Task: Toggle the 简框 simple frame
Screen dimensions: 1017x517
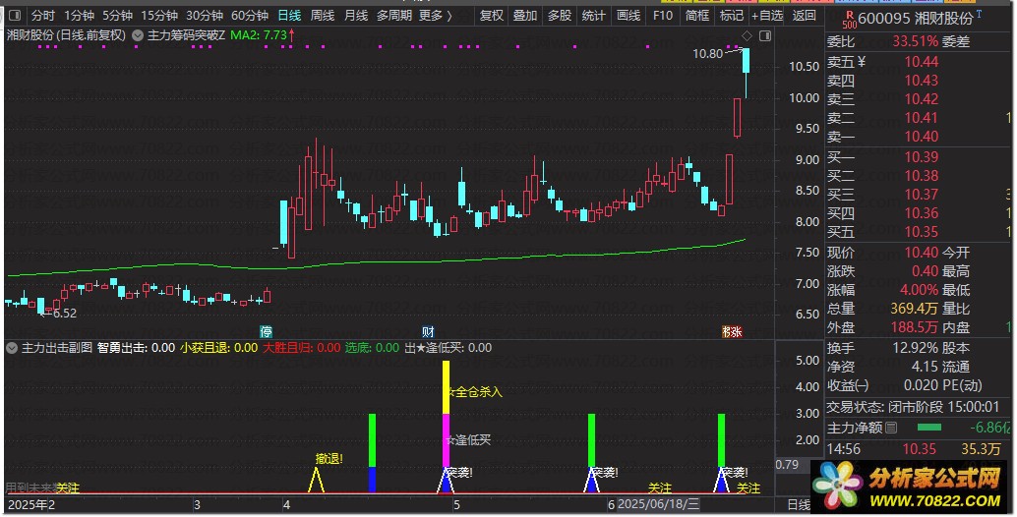Action: point(697,15)
